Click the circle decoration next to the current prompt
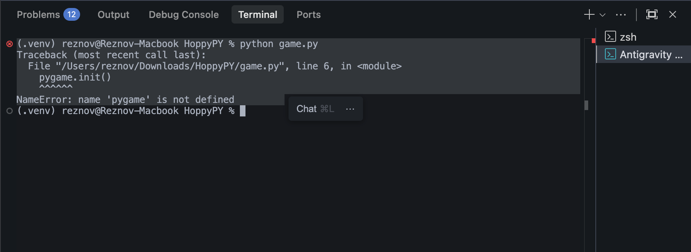This screenshot has height=252, width=691. pyautogui.click(x=9, y=111)
